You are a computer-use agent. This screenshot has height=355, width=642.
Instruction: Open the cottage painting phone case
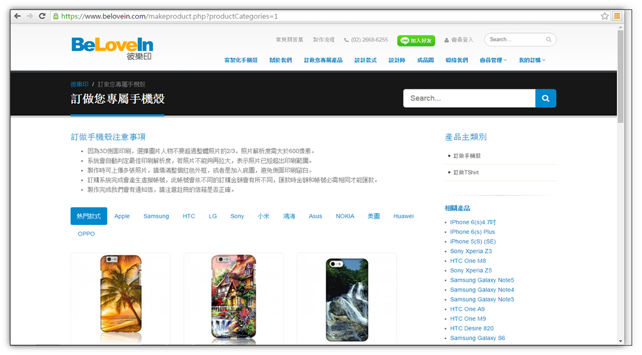pyautogui.click(x=234, y=298)
